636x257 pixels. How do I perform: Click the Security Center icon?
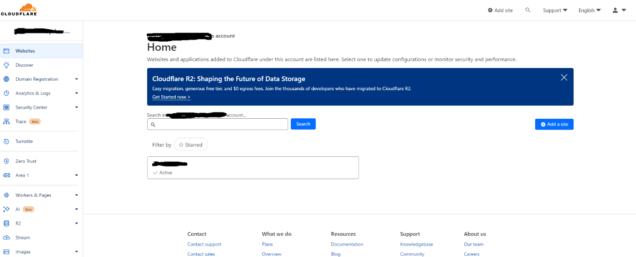click(x=6, y=107)
